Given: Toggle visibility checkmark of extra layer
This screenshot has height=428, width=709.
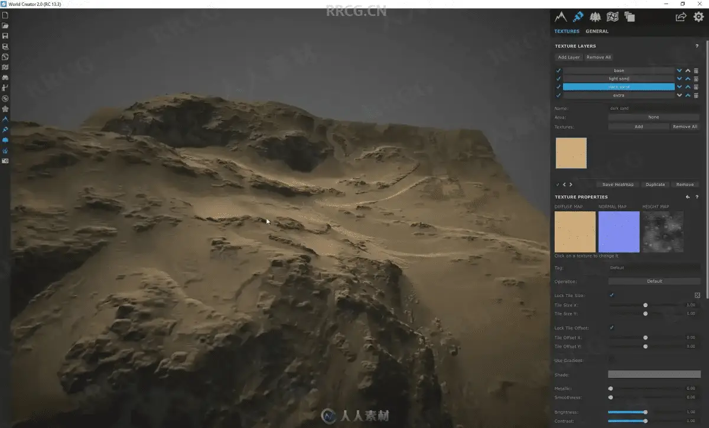Looking at the screenshot, I should pos(558,95).
